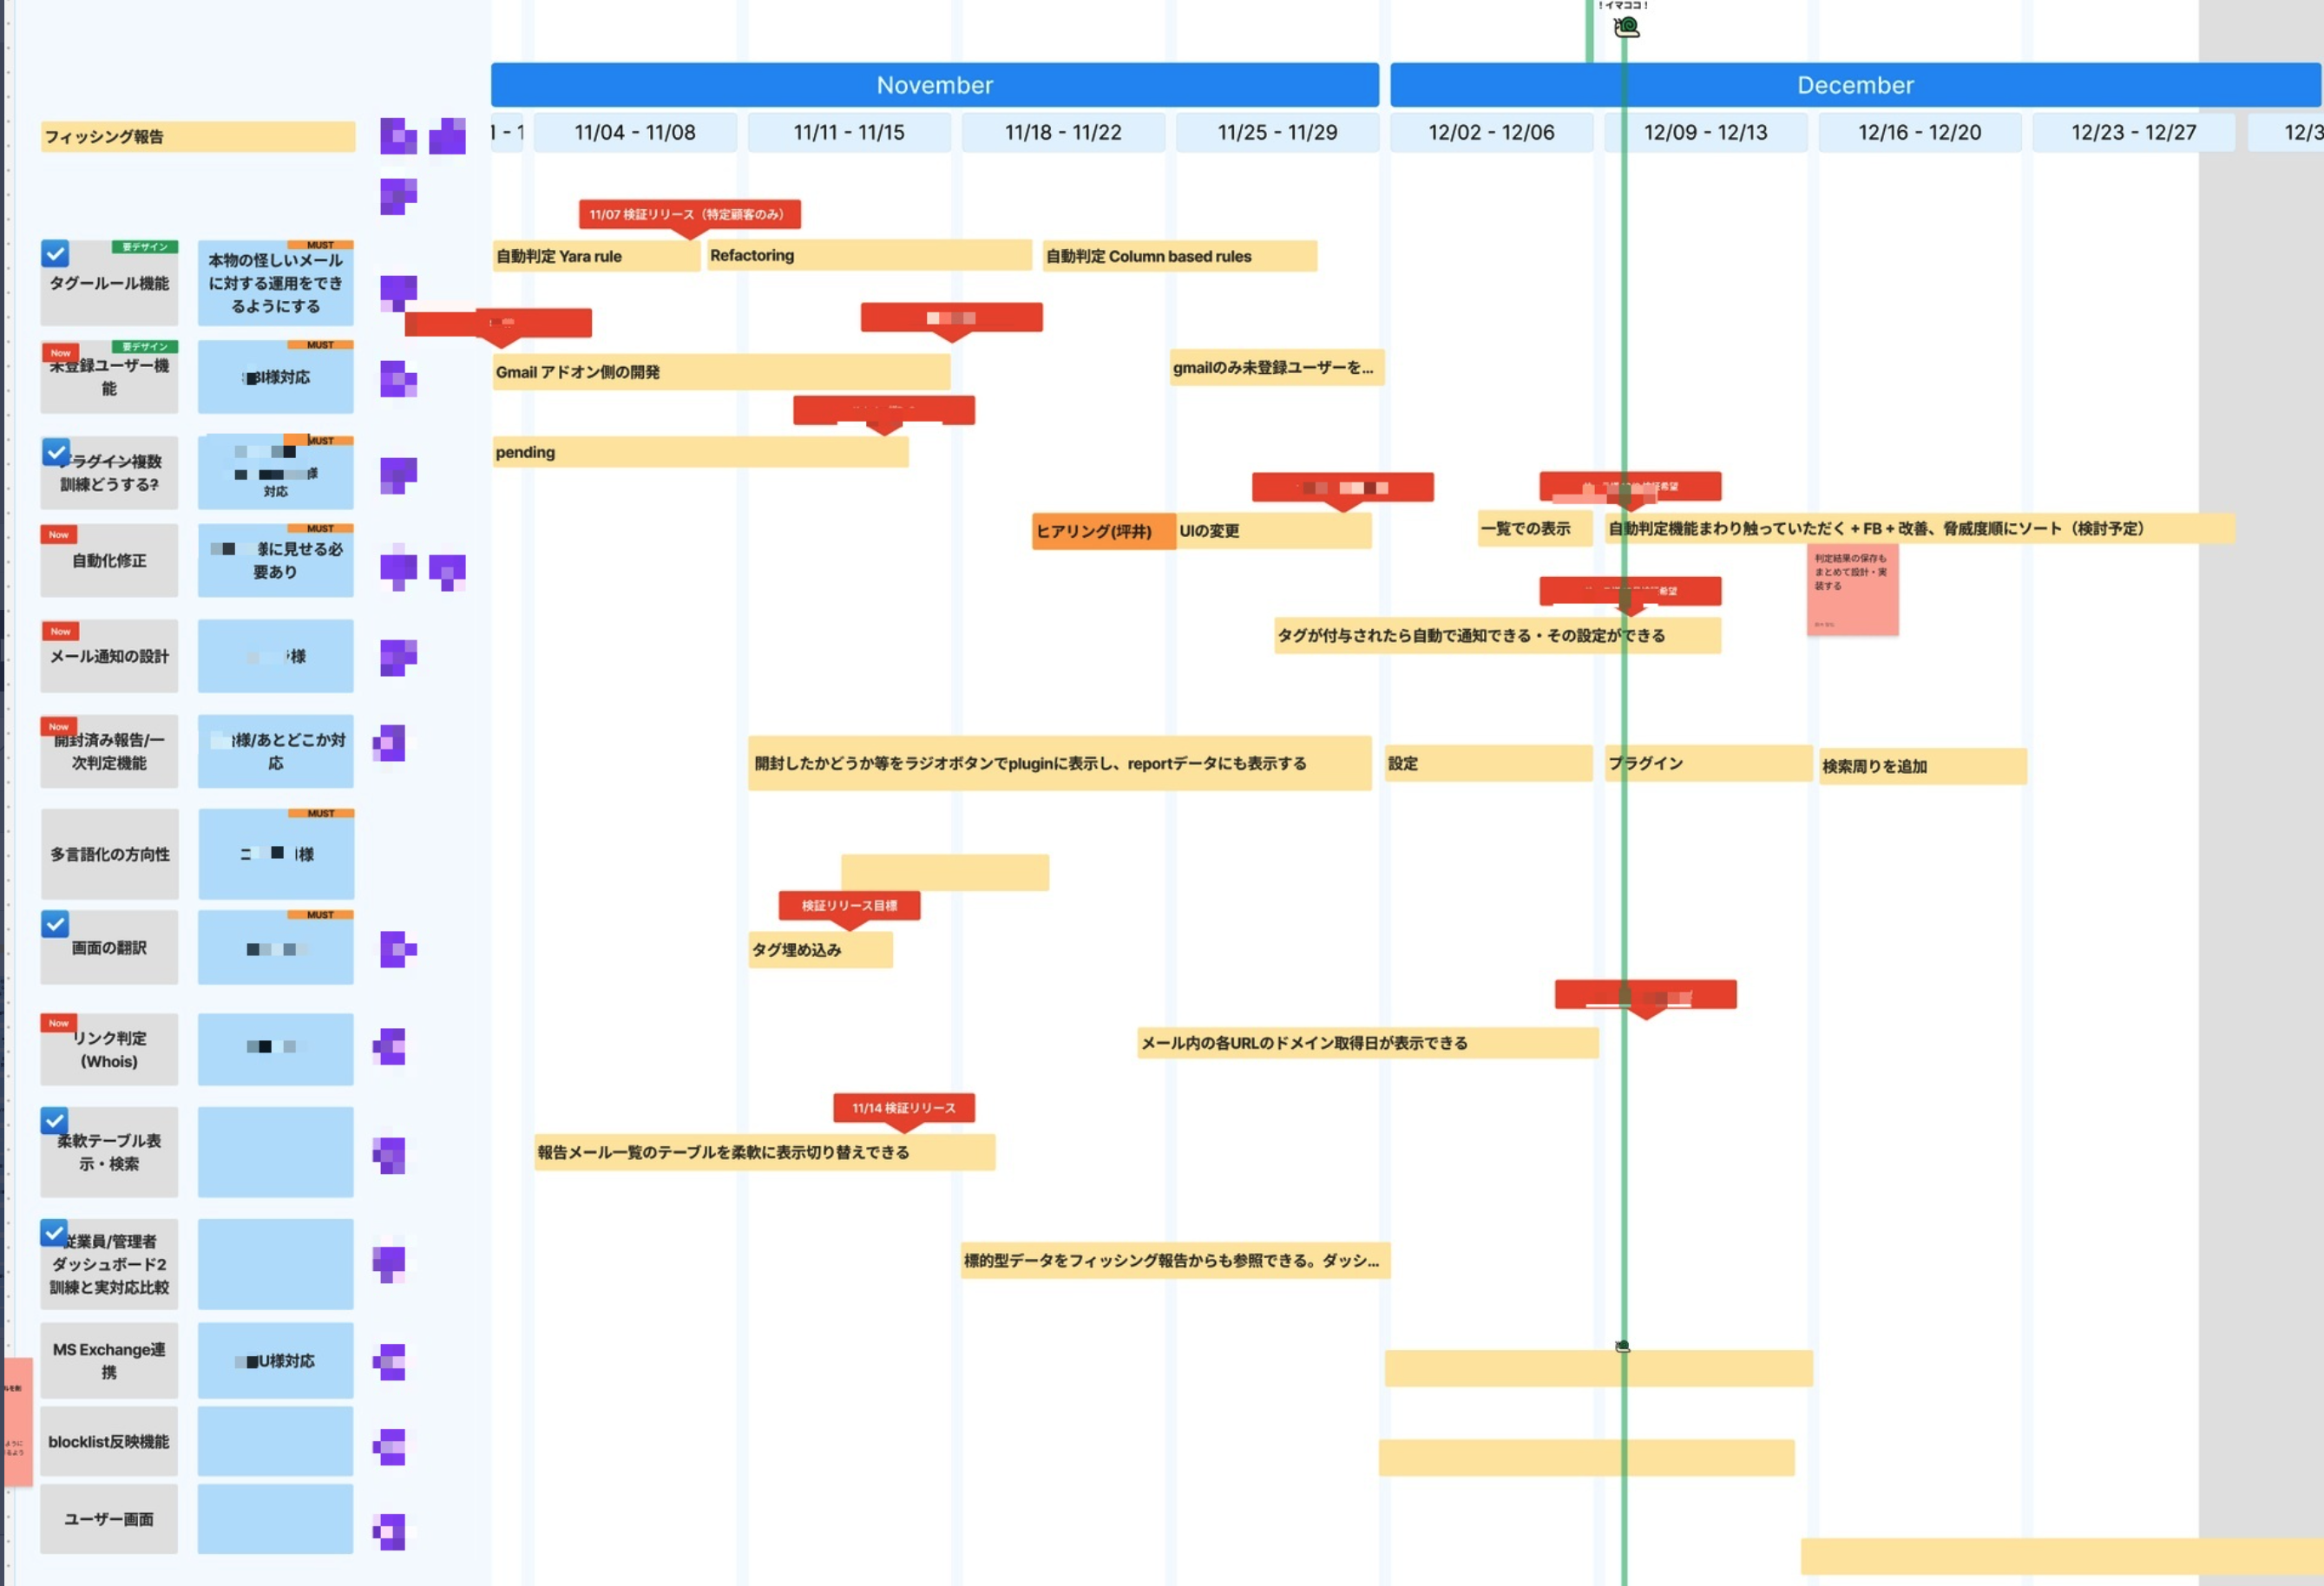Click the pink sticky note under 12/16 column
2324x1586 pixels.
pyautogui.click(x=1852, y=590)
